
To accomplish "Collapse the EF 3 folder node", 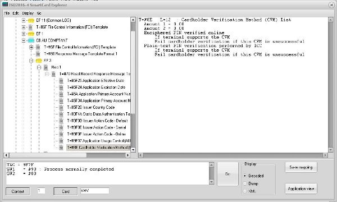I will click(31, 61).
